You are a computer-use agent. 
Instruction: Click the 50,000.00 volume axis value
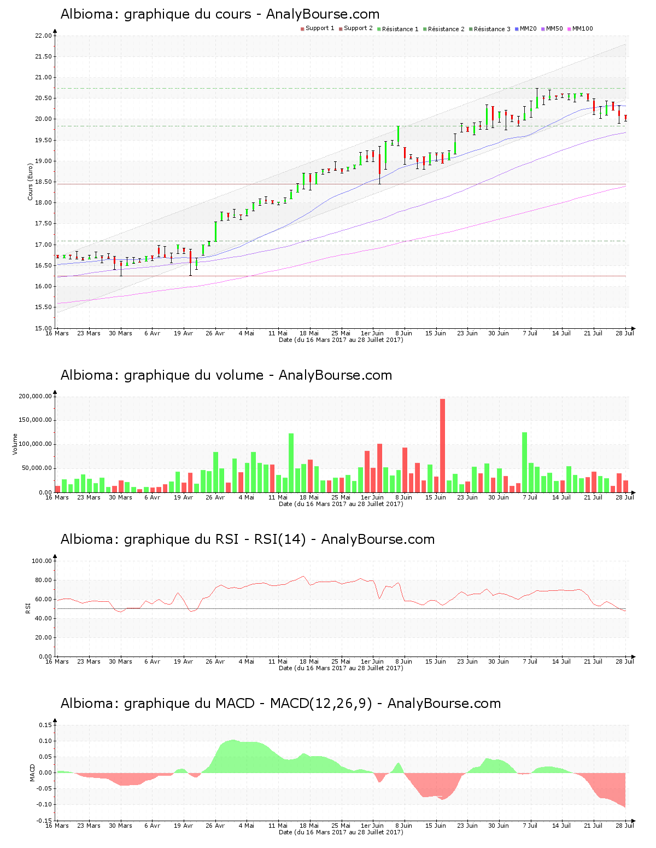point(37,468)
